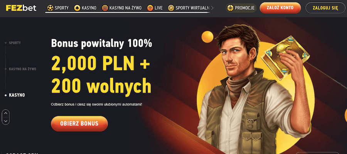Open the Kasyno menu item
The height and width of the screenshot is (154, 347).
(x=85, y=8)
